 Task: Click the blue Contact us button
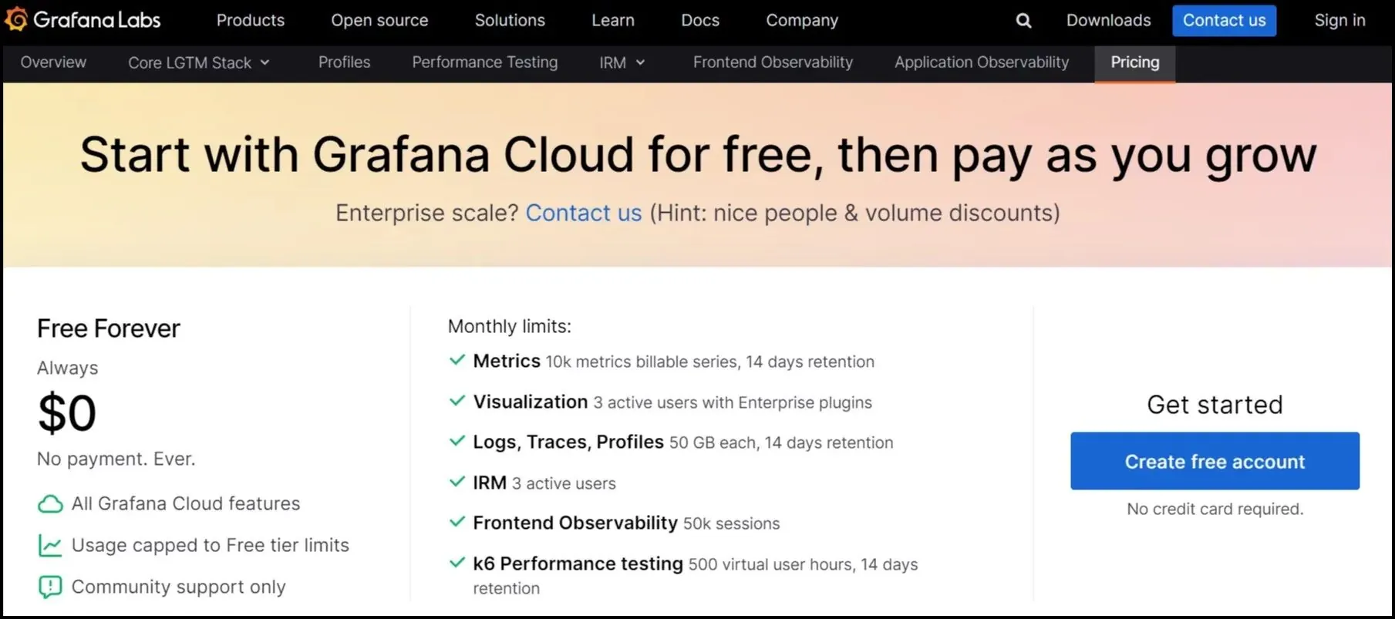(x=1224, y=21)
